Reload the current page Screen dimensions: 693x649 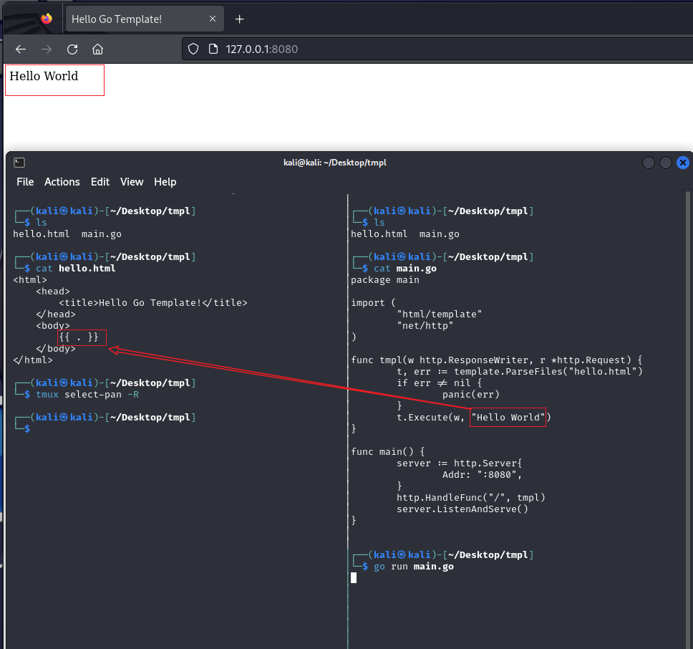click(x=72, y=49)
